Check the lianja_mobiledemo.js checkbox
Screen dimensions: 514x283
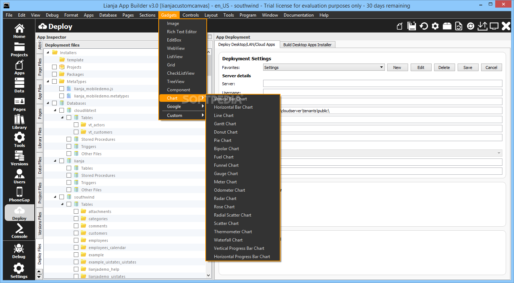click(x=61, y=89)
